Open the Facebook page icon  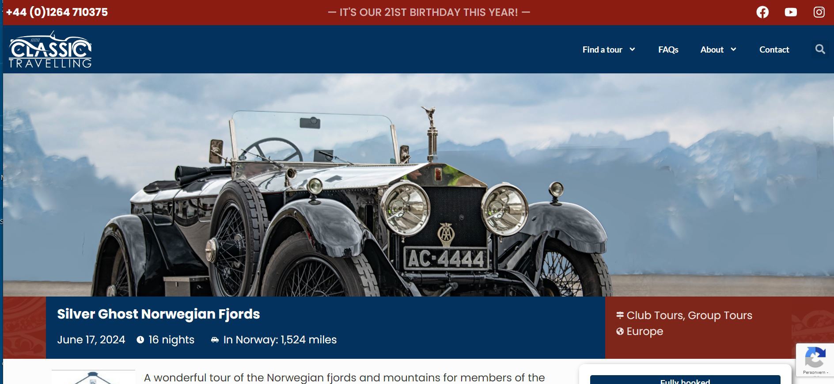tap(762, 12)
